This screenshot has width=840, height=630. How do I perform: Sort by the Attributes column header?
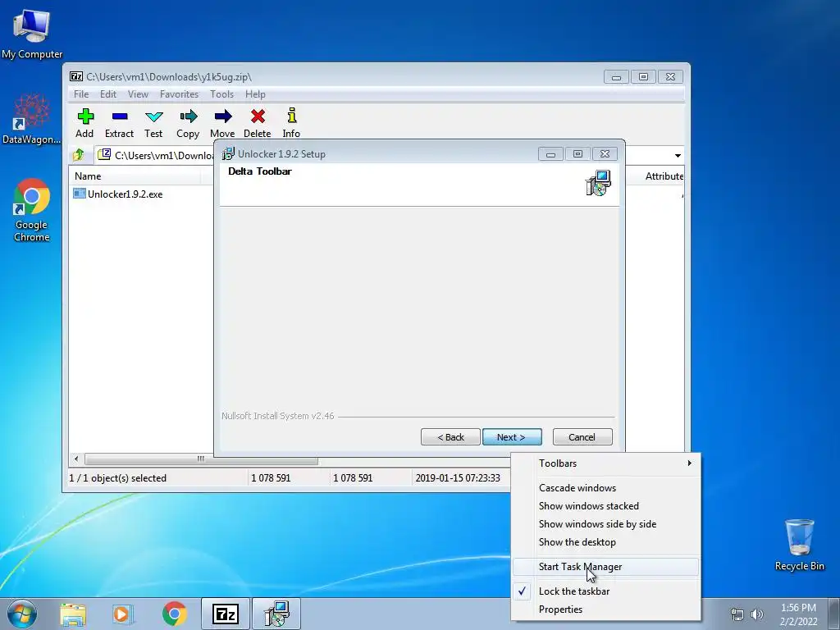click(664, 176)
